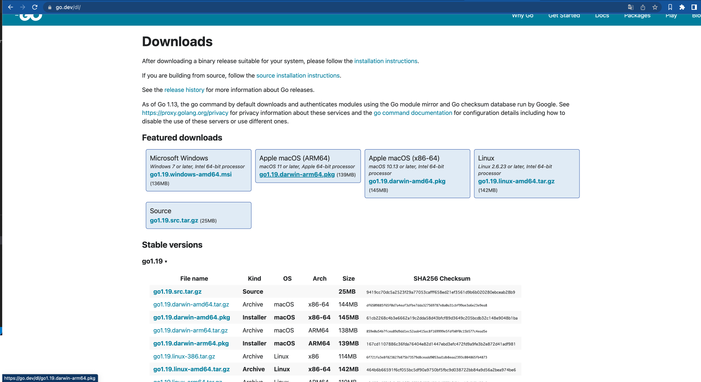Click the Source kind cell in the table
Screen dimensions: 701x382
tap(253, 292)
